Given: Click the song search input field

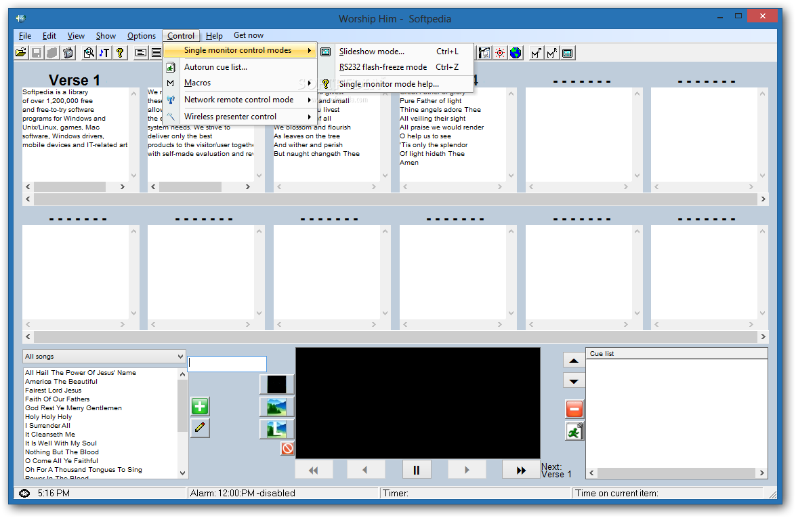Looking at the screenshot, I should point(228,363).
